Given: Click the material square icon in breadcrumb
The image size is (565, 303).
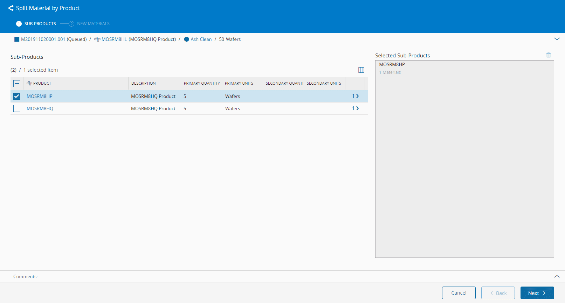Looking at the screenshot, I should tap(16, 39).
